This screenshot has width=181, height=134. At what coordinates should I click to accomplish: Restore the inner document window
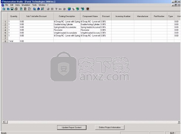(176, 5)
